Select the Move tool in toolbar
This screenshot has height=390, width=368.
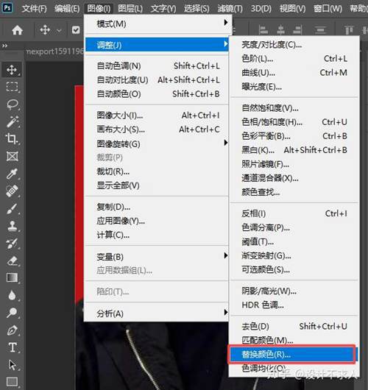coord(12,70)
